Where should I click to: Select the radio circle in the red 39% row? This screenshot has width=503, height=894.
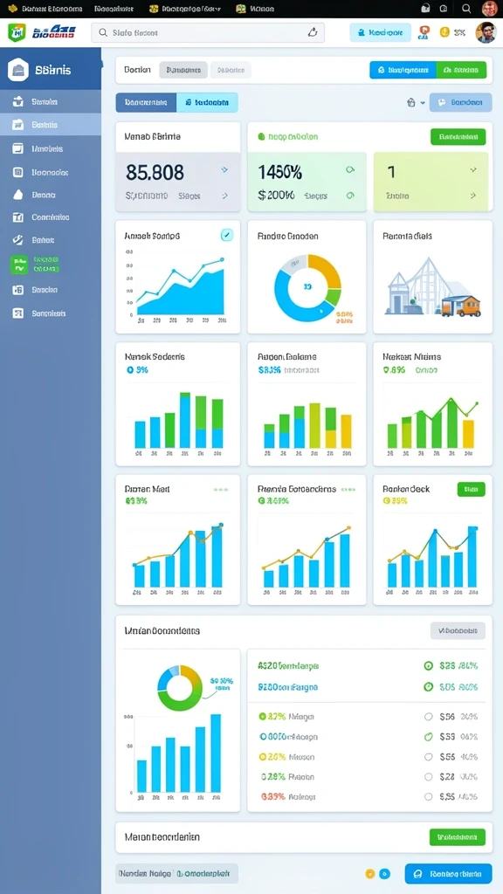coord(428,796)
